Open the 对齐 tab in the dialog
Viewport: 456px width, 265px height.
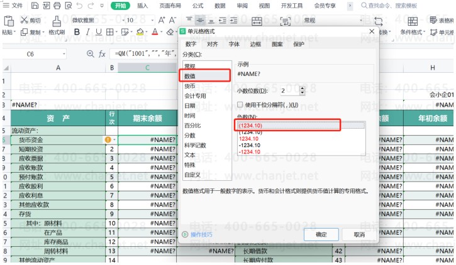(x=213, y=44)
